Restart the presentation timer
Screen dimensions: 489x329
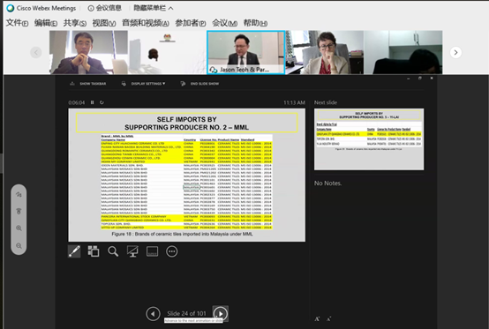[x=102, y=102]
